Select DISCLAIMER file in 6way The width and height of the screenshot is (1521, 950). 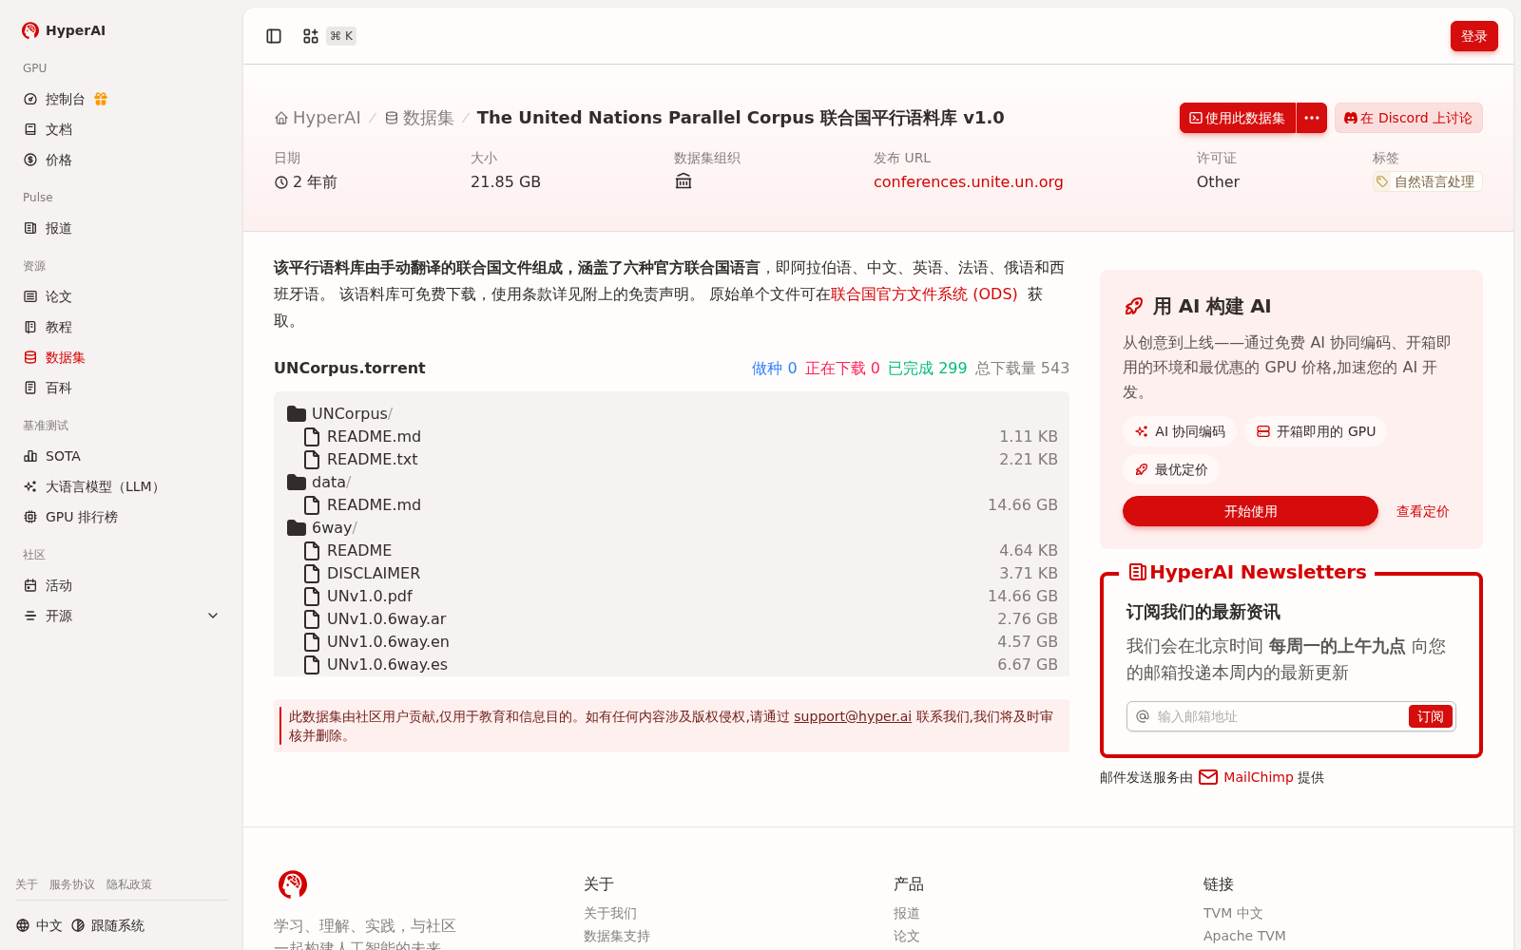tap(671, 573)
